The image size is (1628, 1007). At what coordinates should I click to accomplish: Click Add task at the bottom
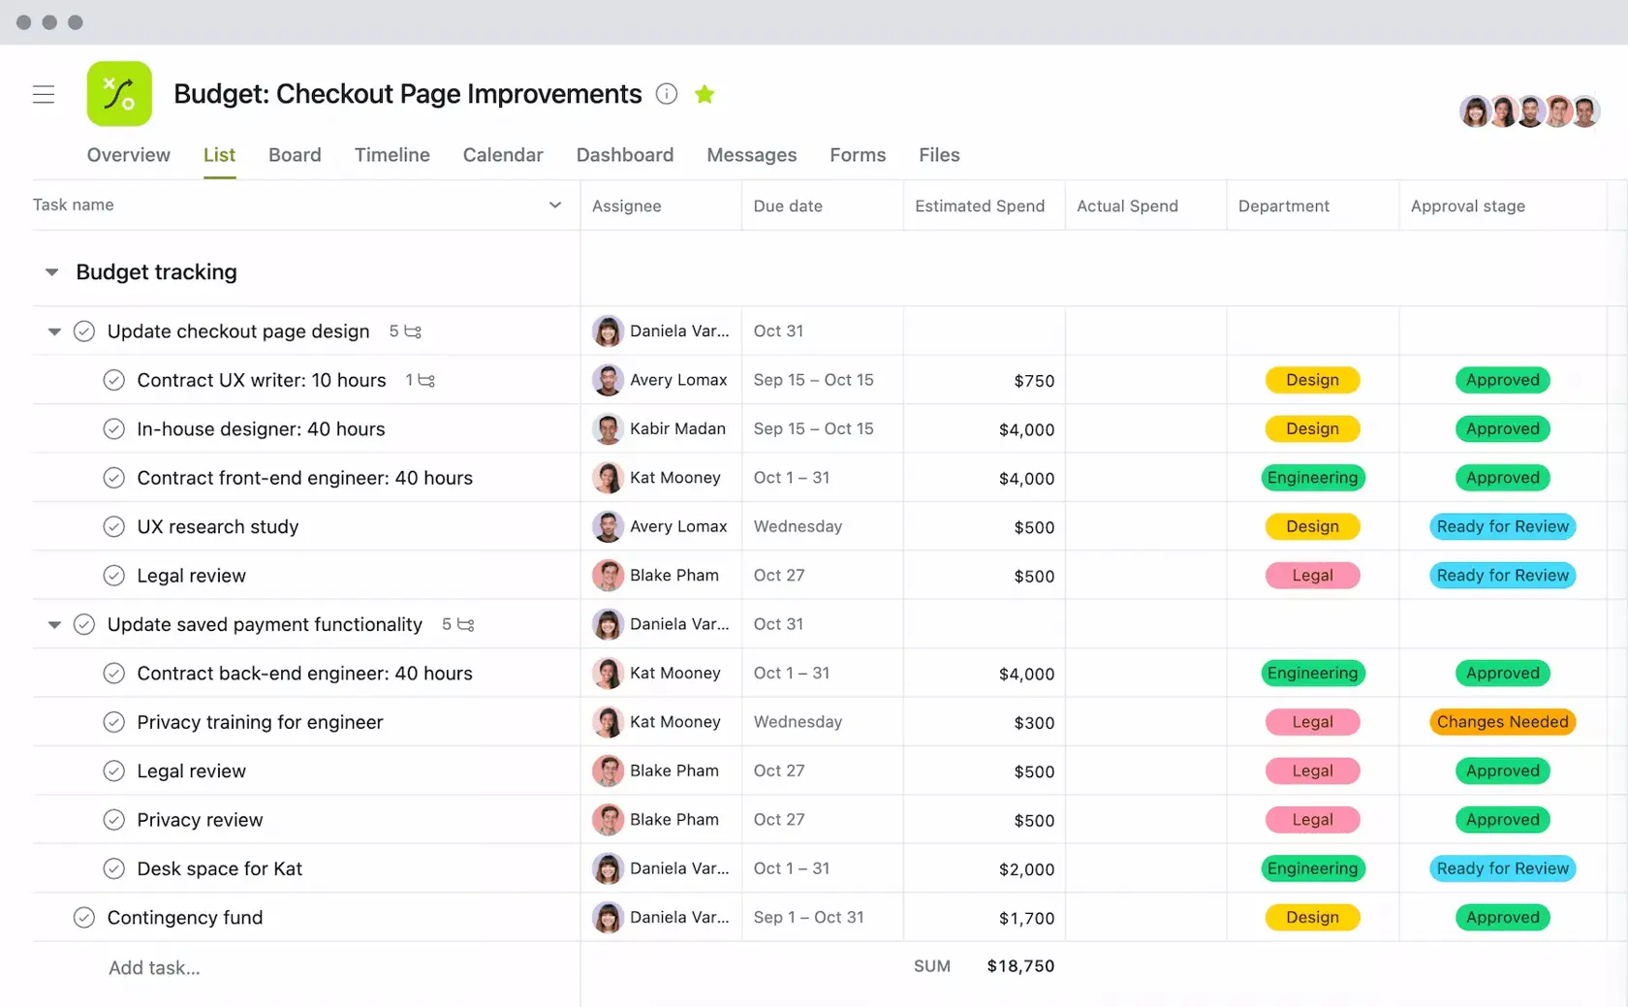pos(154,967)
